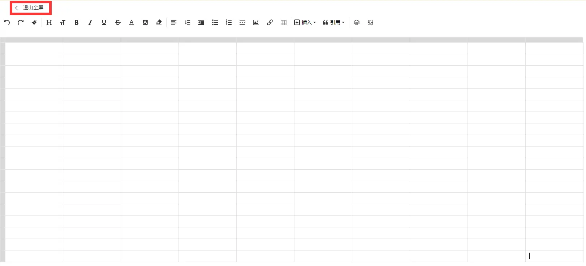586x266 pixels.
Task: Expand the 引用 quote dropdown
Action: pos(334,22)
